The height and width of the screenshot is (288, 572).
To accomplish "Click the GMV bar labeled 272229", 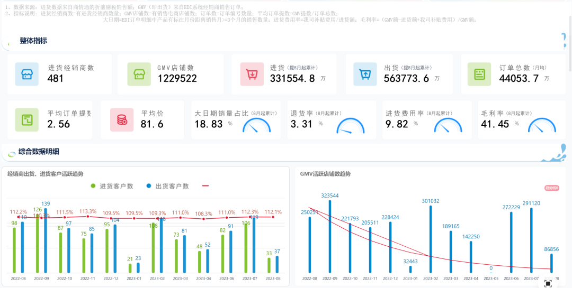I will pyautogui.click(x=511, y=243).
